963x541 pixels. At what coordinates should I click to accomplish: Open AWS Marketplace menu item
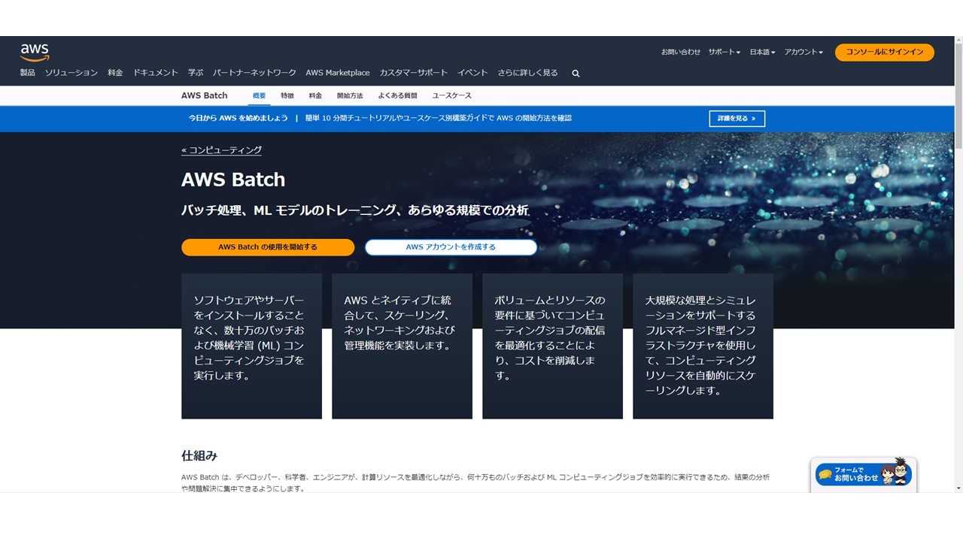[338, 73]
